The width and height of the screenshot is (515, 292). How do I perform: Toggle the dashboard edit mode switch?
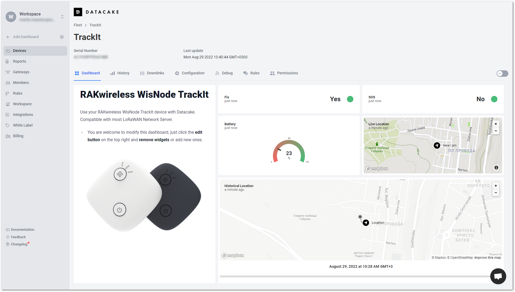(x=502, y=74)
